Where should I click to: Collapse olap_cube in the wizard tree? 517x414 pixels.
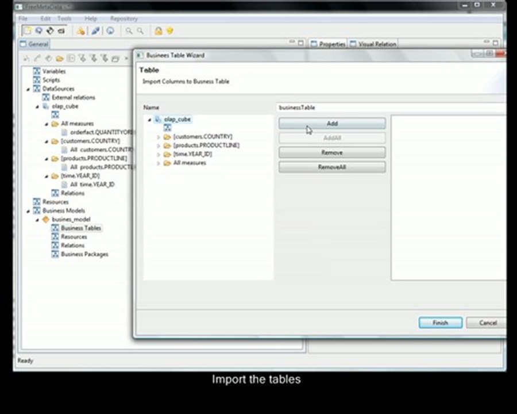(x=149, y=120)
